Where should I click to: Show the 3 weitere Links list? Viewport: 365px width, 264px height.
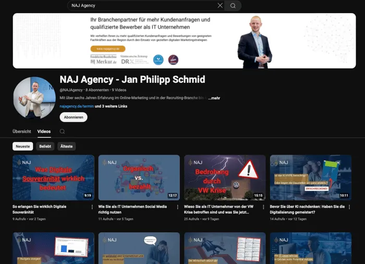click(x=111, y=106)
